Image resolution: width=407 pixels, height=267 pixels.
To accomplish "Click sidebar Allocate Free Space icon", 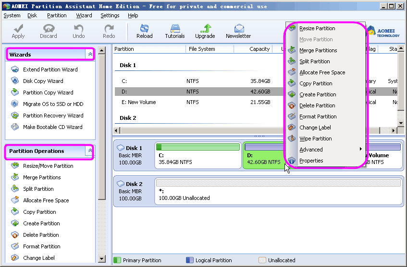I will (x=15, y=200).
